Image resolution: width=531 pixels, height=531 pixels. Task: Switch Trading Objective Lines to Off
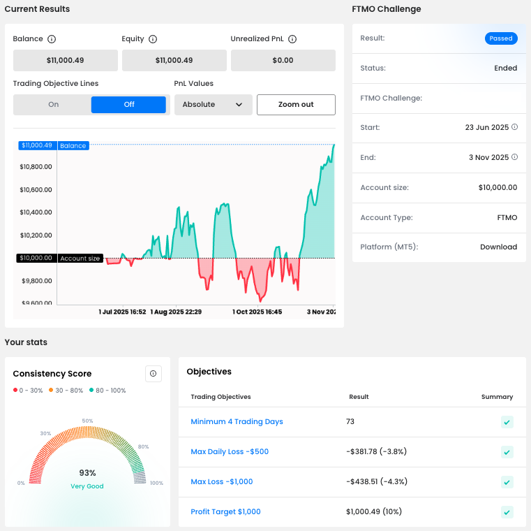[128, 105]
